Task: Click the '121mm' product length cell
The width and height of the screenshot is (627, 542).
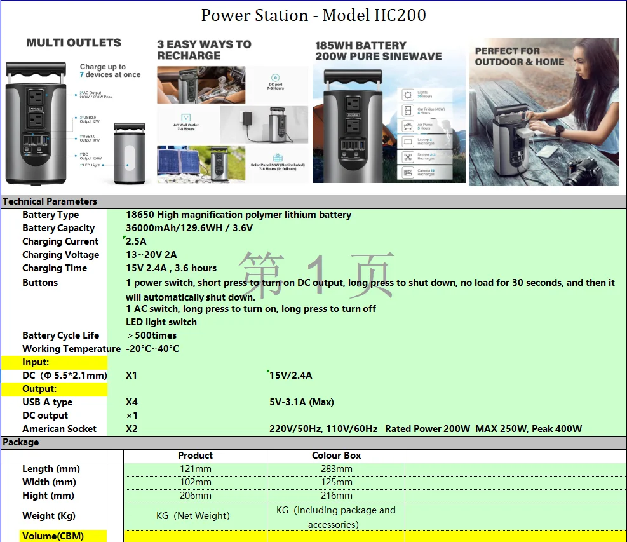Action: coord(195,469)
